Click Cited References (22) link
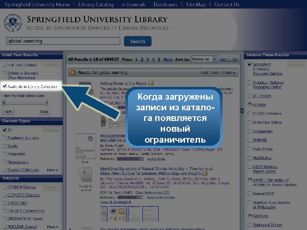 point(152,193)
